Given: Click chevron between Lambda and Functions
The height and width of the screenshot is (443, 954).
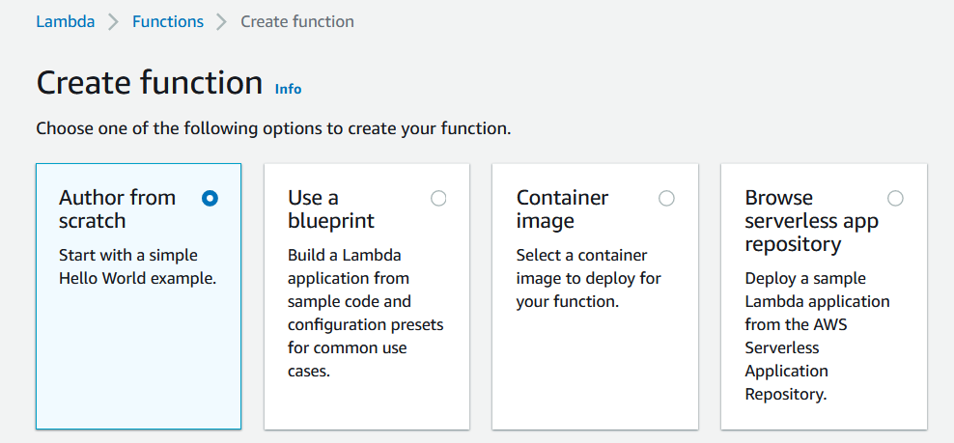Looking at the screenshot, I should pos(113,21).
